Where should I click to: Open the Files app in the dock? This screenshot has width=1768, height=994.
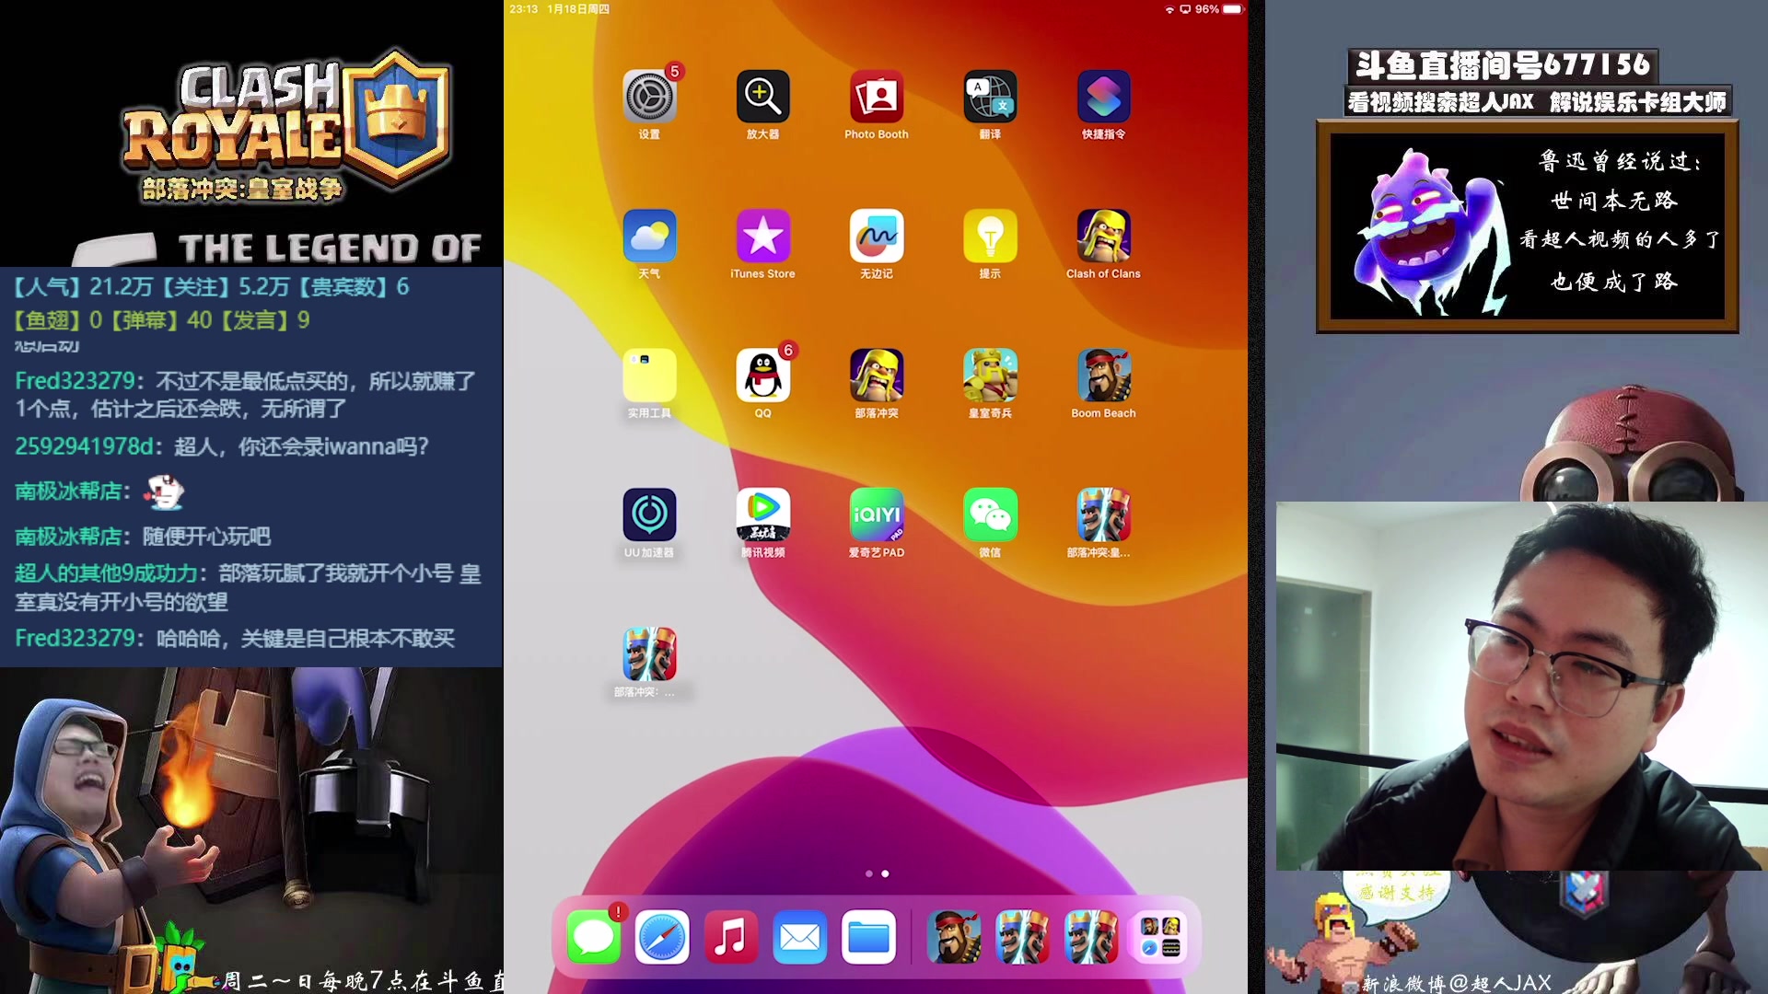[868, 937]
